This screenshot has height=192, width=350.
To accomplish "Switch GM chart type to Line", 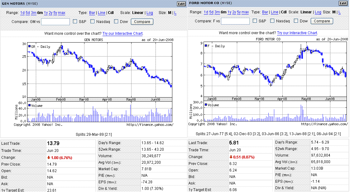I will [x=101, y=13].
